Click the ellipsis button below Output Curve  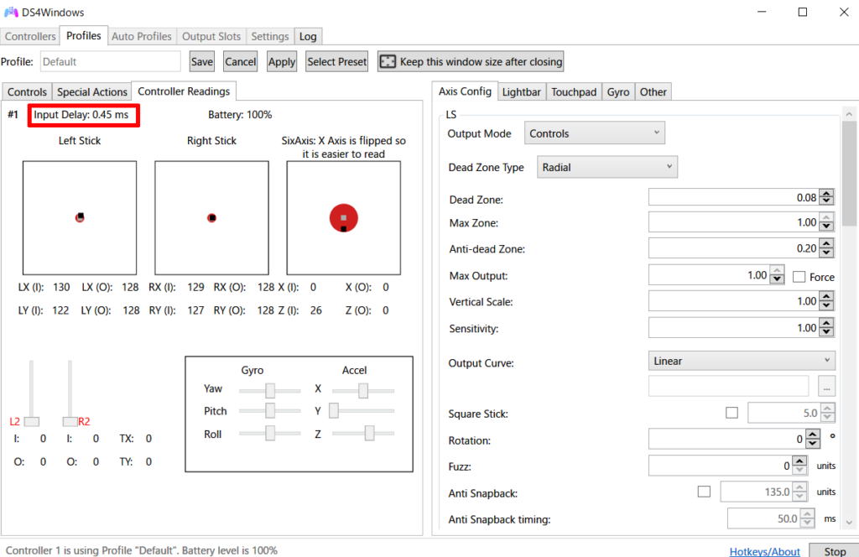coord(827,387)
